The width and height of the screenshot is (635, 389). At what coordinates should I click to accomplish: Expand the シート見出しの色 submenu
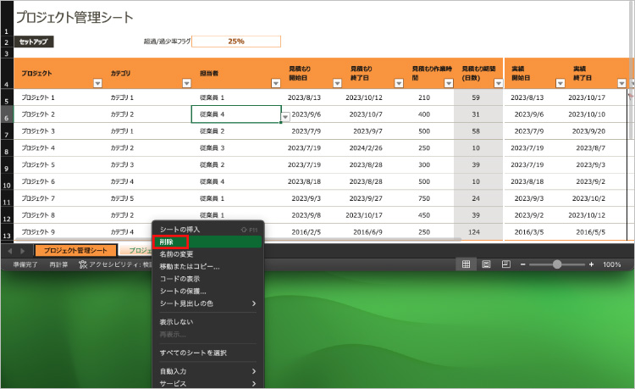pyautogui.click(x=252, y=303)
